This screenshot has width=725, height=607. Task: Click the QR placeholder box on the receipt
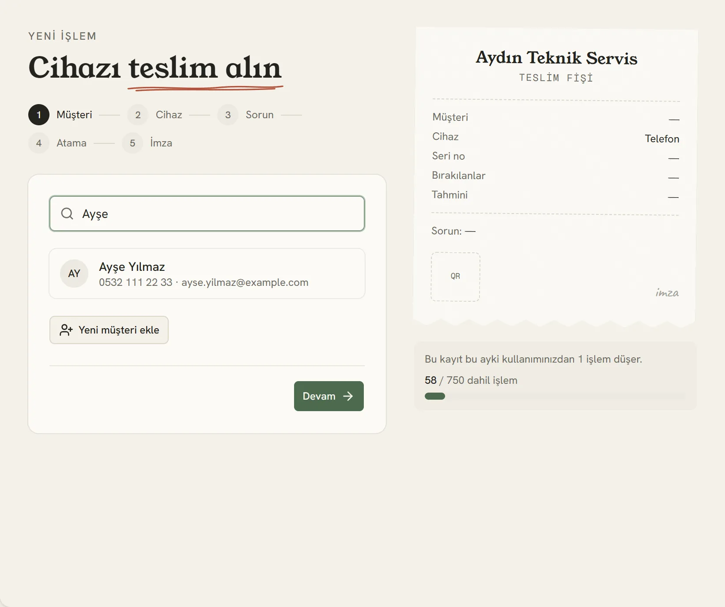pos(455,277)
